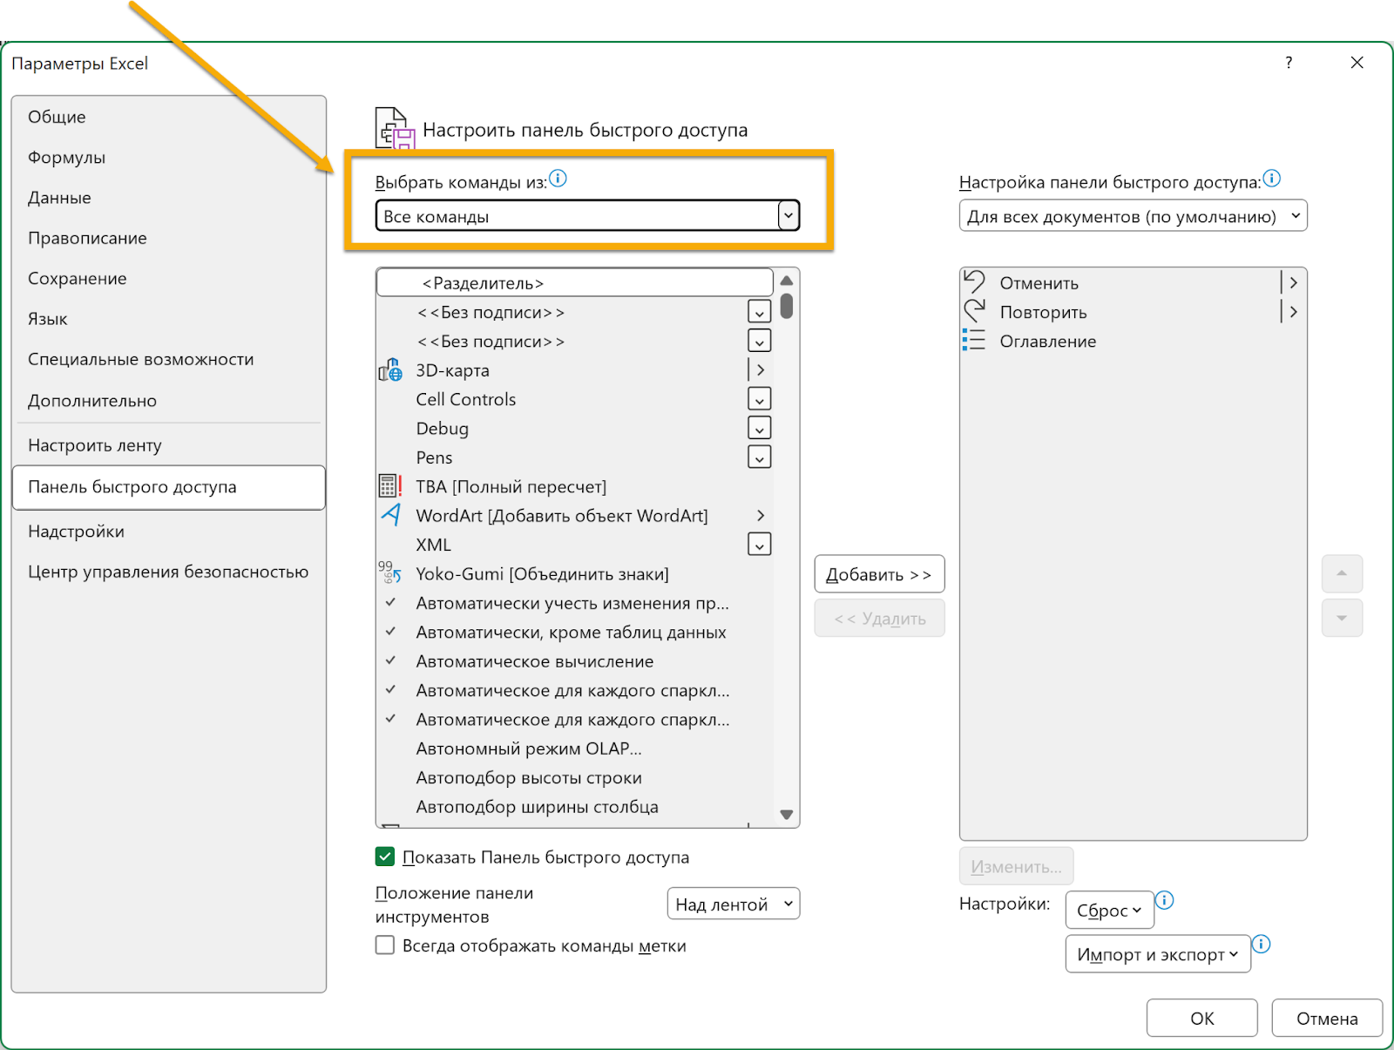Screen dimensions: 1394x1050
Task: Click the help question mark icon
Action: 1289,63
